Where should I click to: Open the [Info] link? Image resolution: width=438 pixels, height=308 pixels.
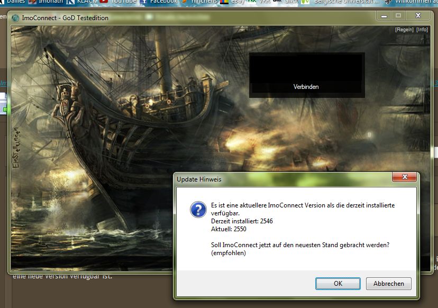point(422,30)
